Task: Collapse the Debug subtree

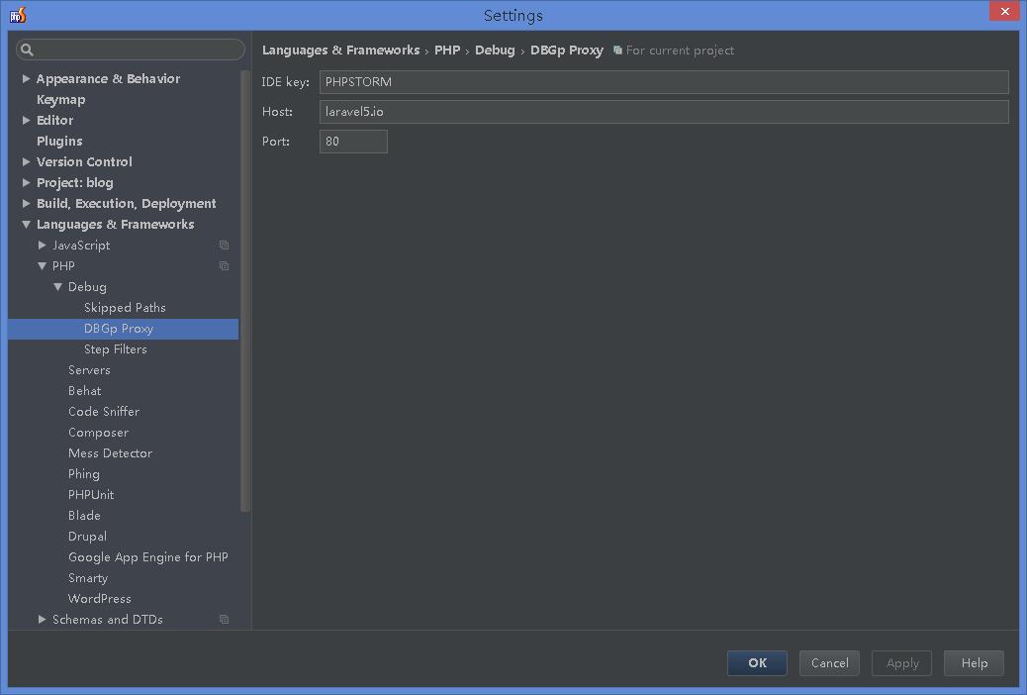Action: [x=57, y=286]
